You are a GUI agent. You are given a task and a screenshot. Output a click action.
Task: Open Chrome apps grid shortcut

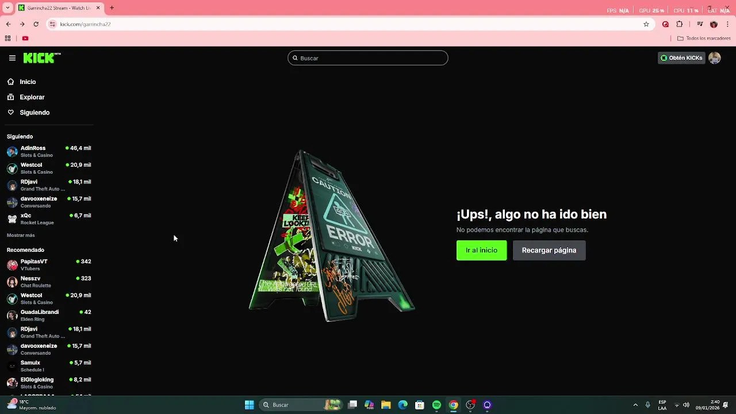[x=7, y=39]
